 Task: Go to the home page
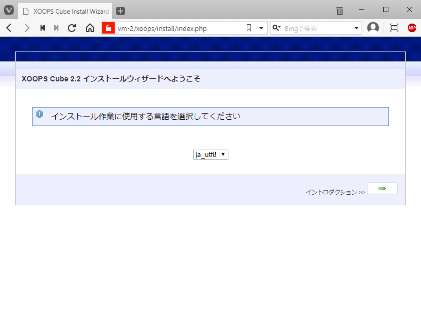(x=90, y=28)
